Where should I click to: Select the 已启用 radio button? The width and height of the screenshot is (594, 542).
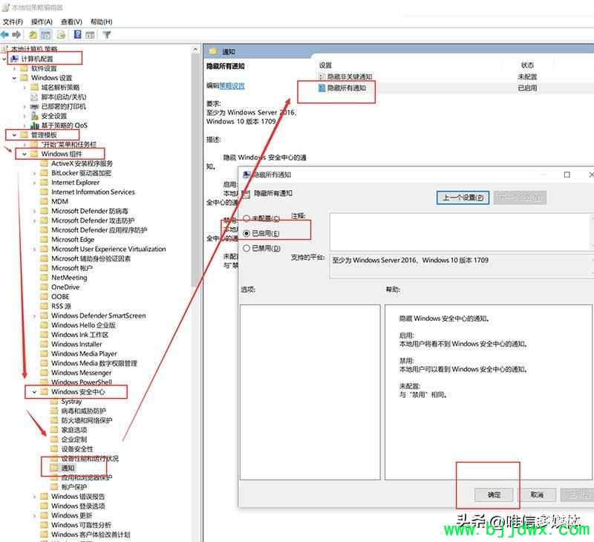click(x=247, y=233)
